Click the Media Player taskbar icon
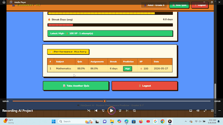The height and width of the screenshot is (125, 223). [170, 121]
